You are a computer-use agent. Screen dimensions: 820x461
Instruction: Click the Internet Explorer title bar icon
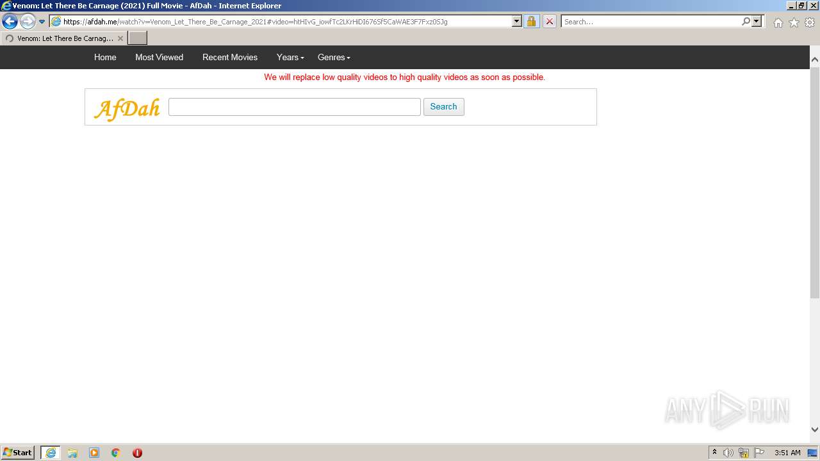pyautogui.click(x=6, y=6)
